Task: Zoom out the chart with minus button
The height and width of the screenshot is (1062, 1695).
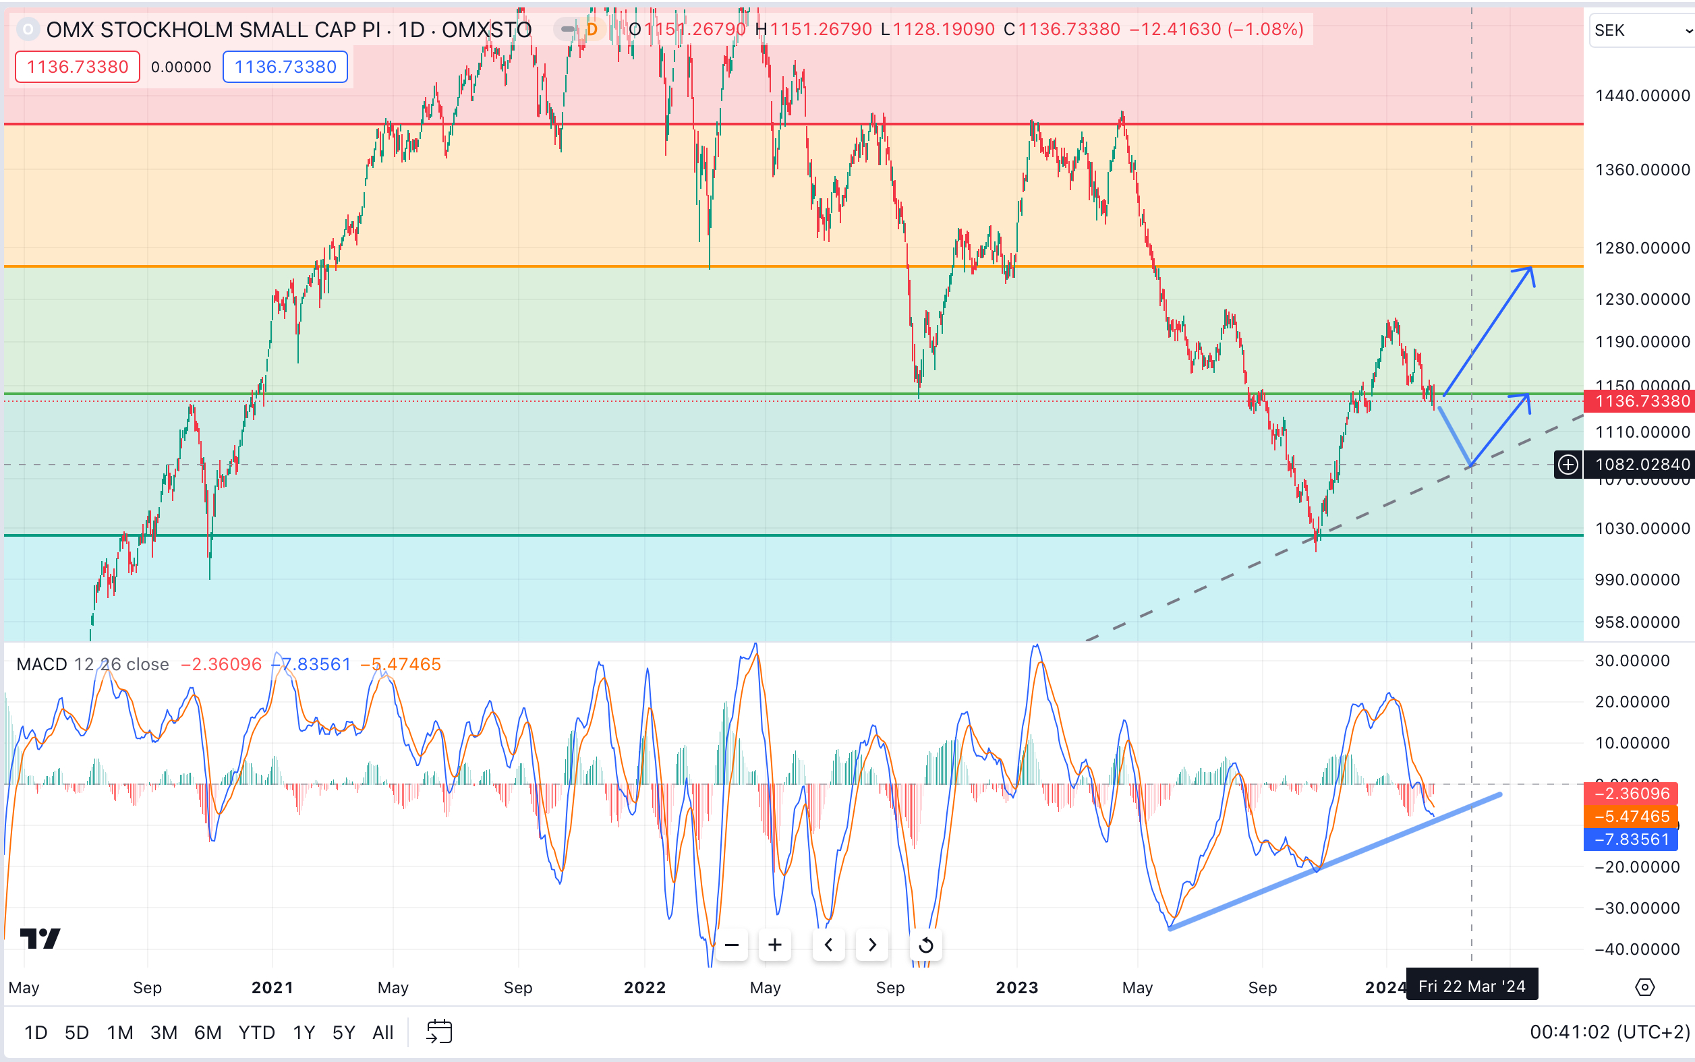Action: click(x=731, y=945)
